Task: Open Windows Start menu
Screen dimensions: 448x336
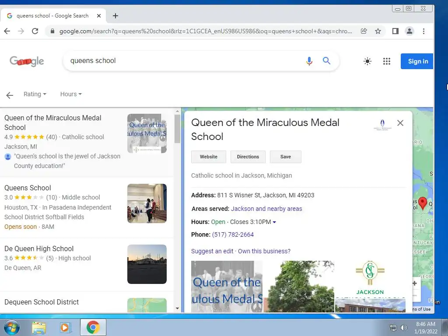Action: (x=11, y=327)
